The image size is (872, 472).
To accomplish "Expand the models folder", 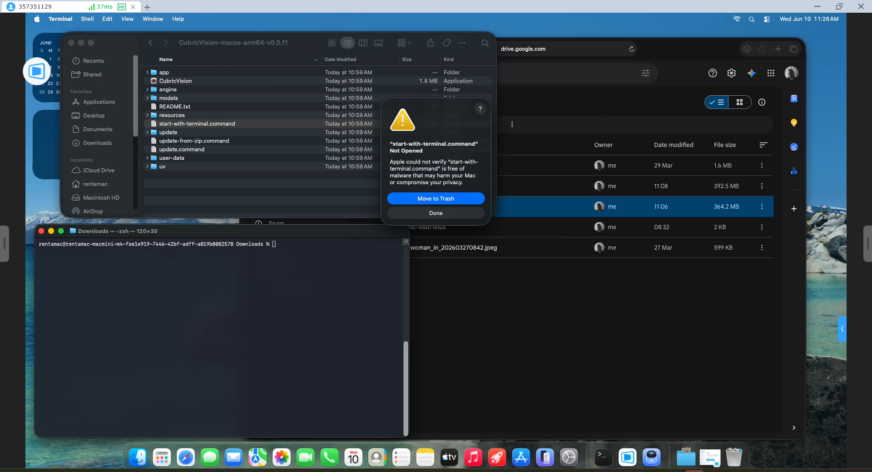I will [x=147, y=98].
